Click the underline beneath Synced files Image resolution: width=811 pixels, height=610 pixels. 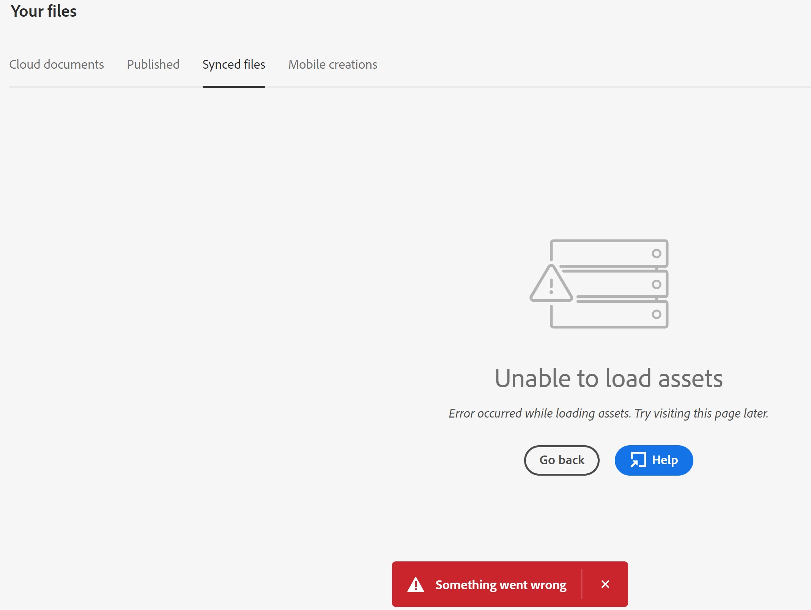click(x=234, y=87)
